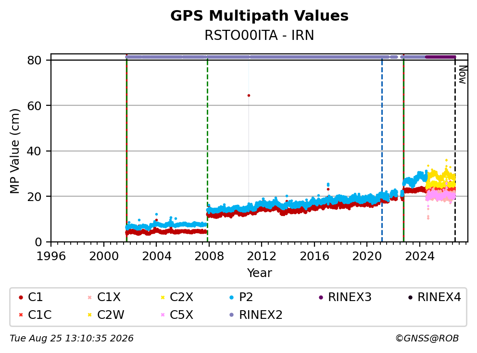
Task: Click the C5X legend entry
Action: [x=177, y=315]
